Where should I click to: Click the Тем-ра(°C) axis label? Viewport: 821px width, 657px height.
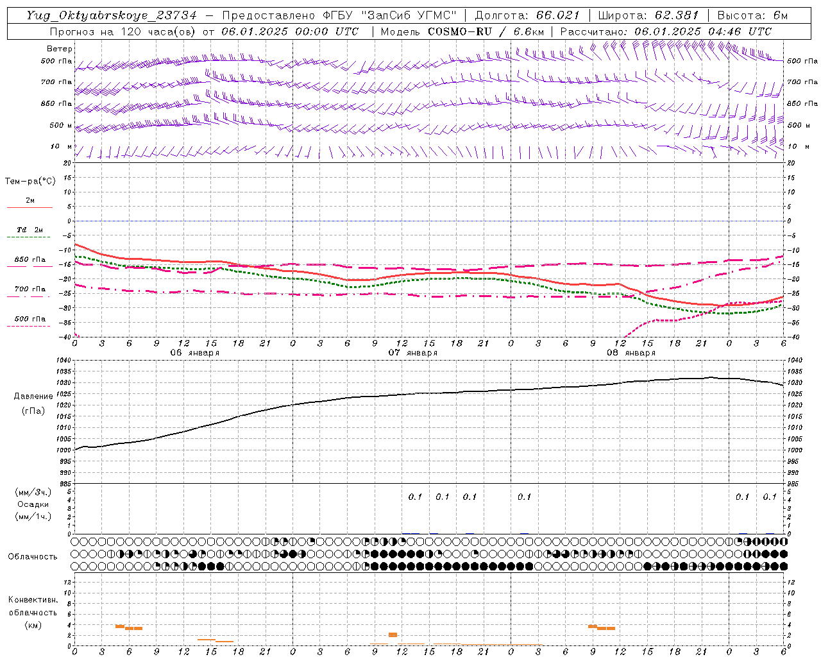pyautogui.click(x=31, y=182)
